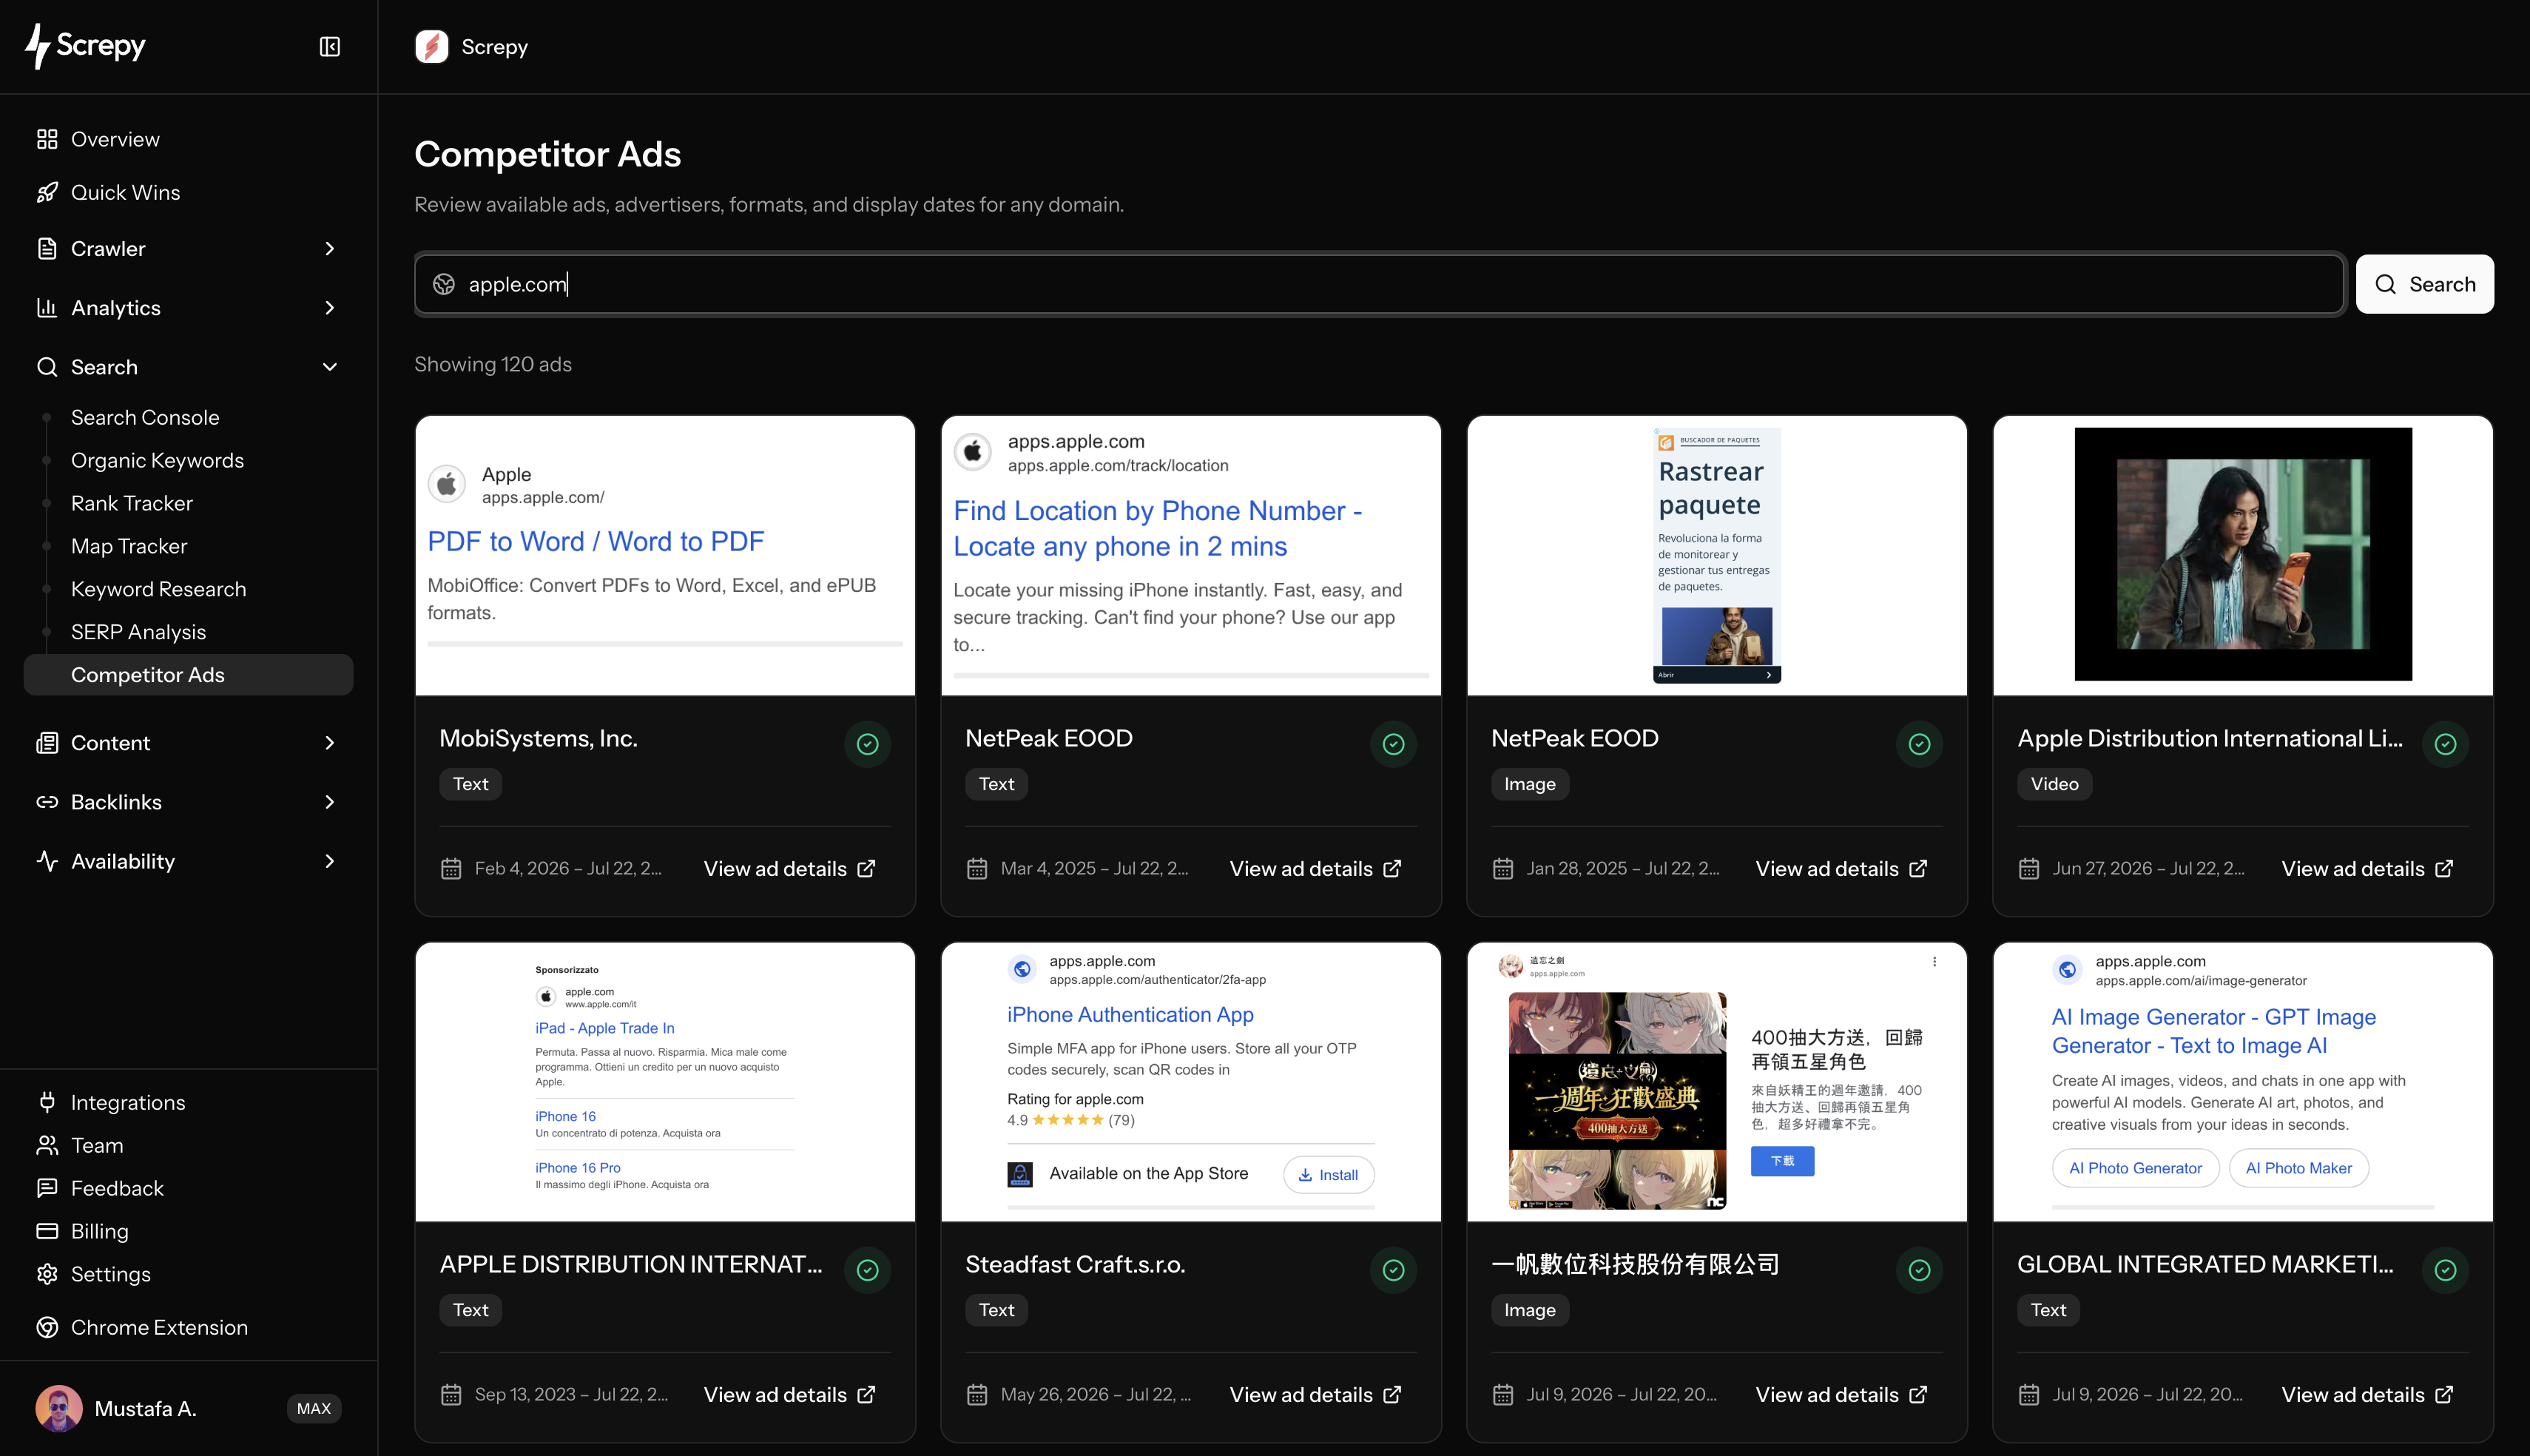Click the Backlinks chain icon
The width and height of the screenshot is (2530, 1456).
click(x=47, y=802)
